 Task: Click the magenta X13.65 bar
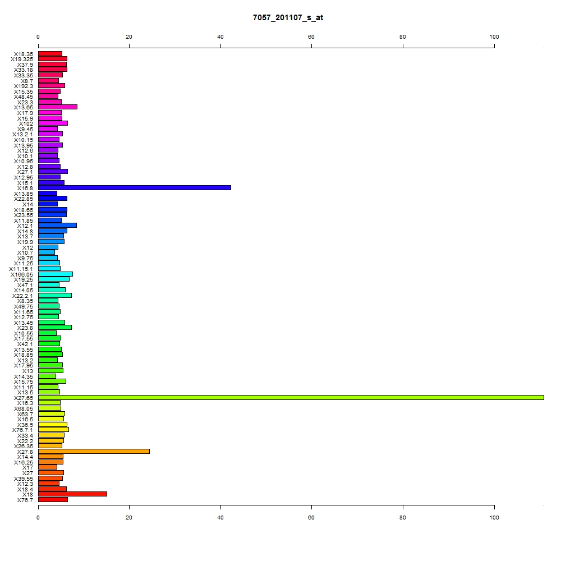coord(58,107)
